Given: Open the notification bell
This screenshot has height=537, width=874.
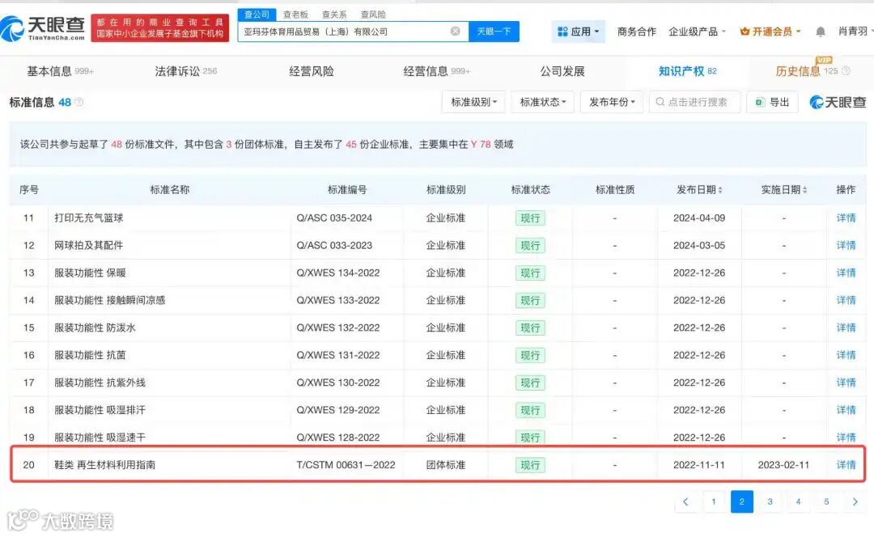Looking at the screenshot, I should pyautogui.click(x=821, y=32).
